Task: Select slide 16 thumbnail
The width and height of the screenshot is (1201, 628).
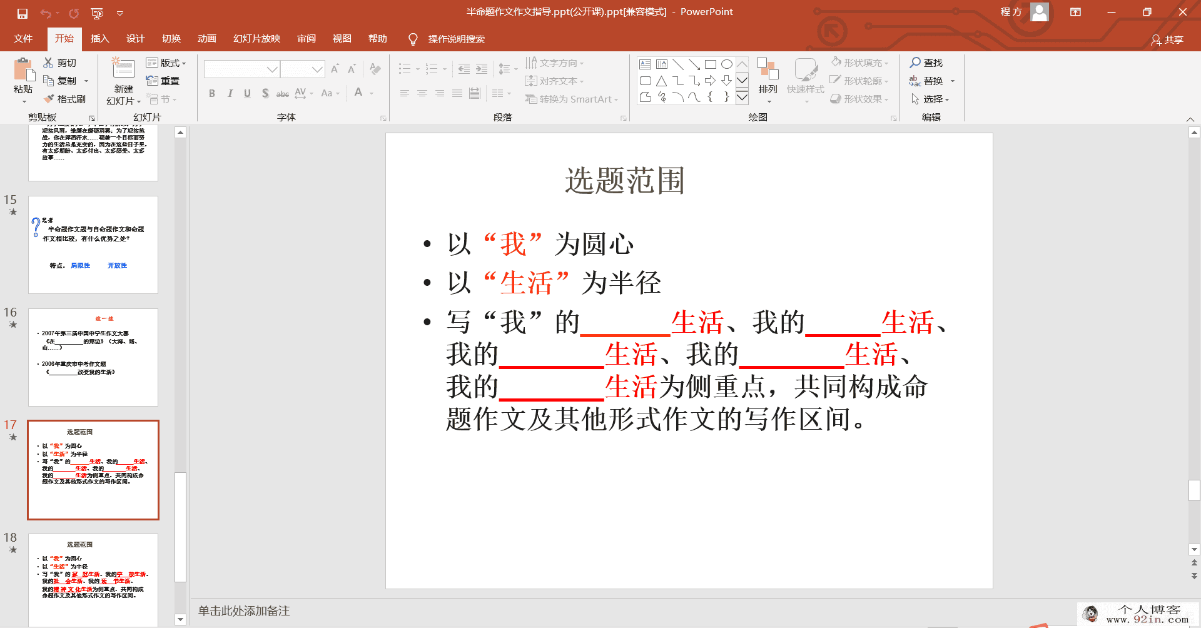Action: [93, 357]
